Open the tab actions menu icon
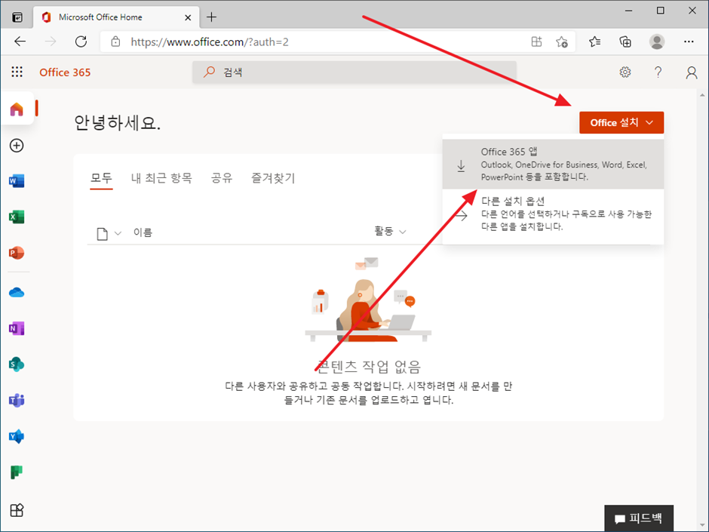Screen dimensions: 709x532 [x=17, y=17]
